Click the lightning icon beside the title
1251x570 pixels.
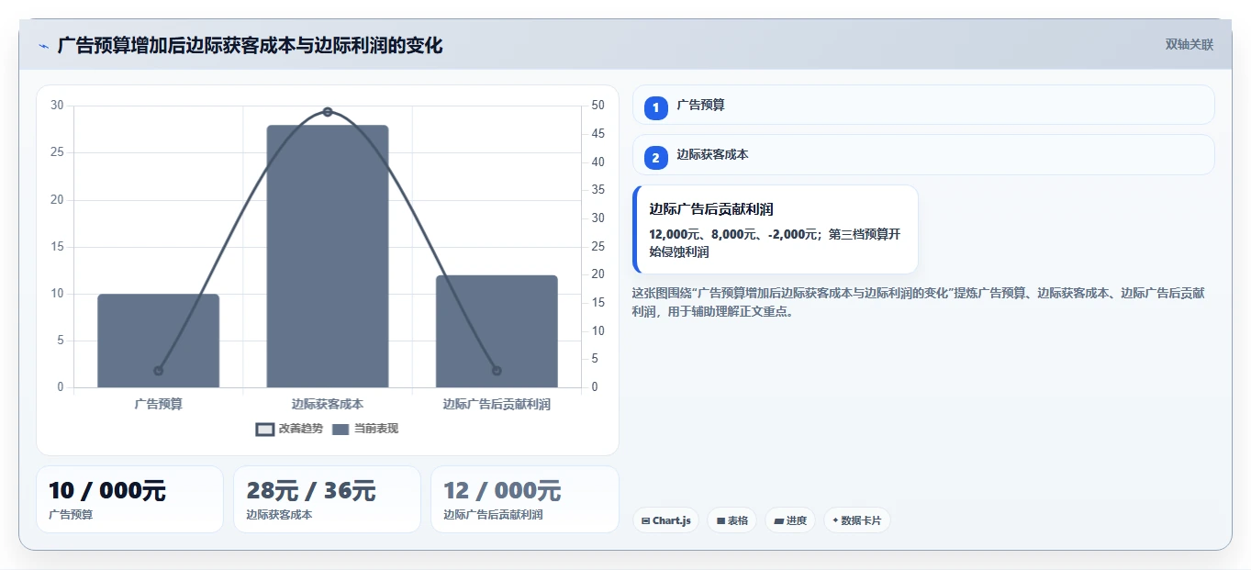44,46
